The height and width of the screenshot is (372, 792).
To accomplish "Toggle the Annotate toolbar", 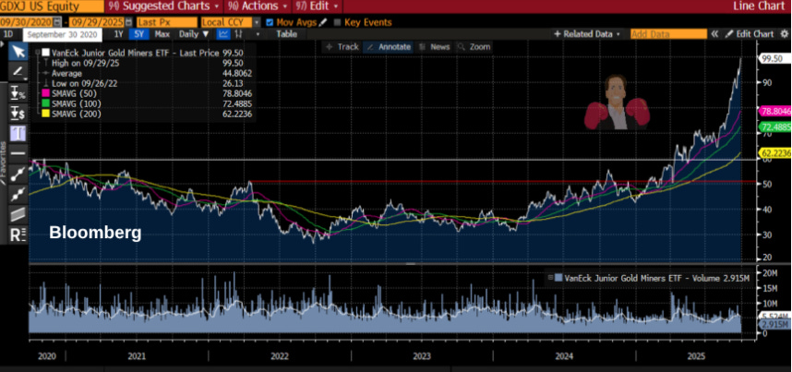I will pyautogui.click(x=388, y=46).
